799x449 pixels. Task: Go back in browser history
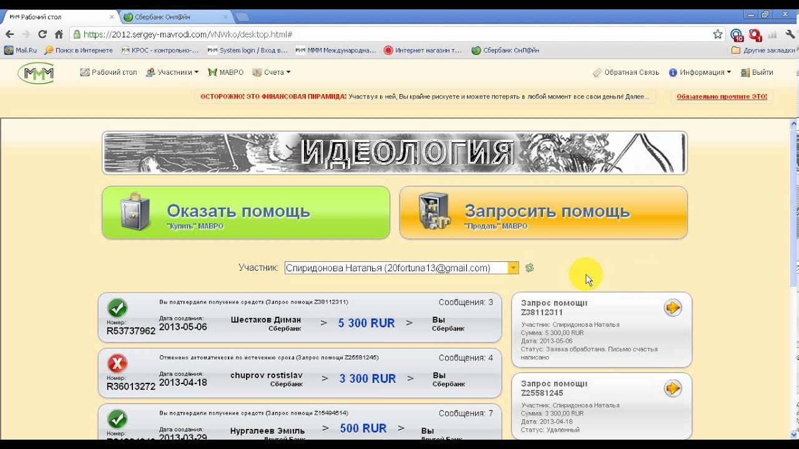tap(10, 34)
